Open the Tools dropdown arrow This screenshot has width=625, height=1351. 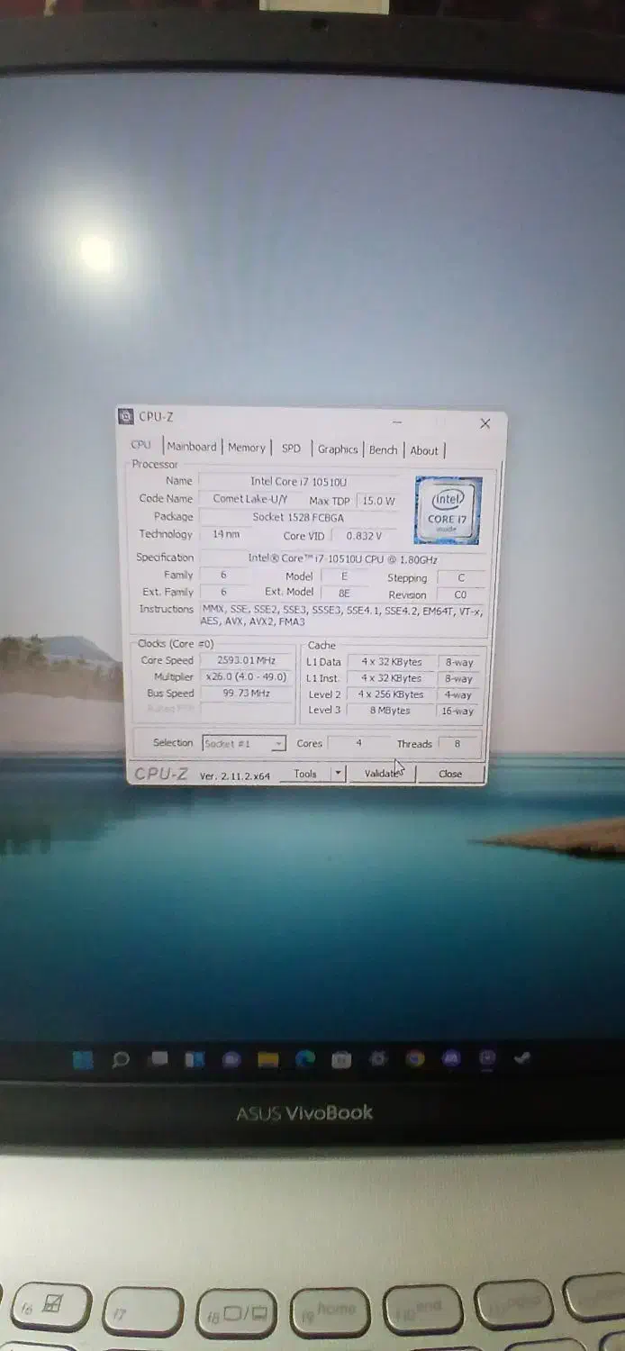point(338,774)
